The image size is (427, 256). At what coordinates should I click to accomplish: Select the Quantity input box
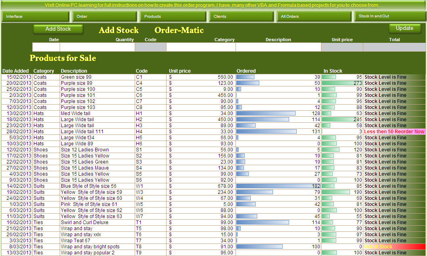click(97, 47)
